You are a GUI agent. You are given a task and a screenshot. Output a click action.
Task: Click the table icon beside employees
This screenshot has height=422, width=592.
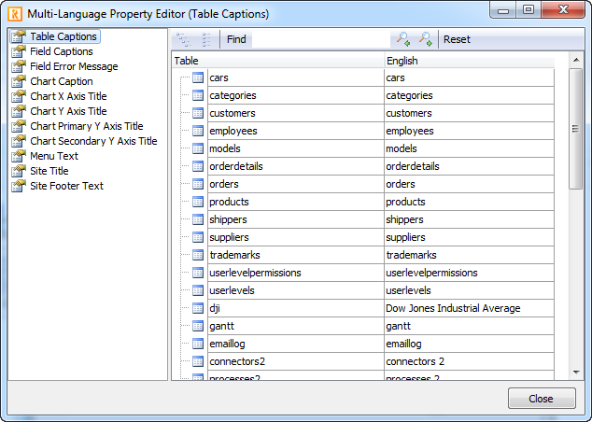pyautogui.click(x=198, y=131)
